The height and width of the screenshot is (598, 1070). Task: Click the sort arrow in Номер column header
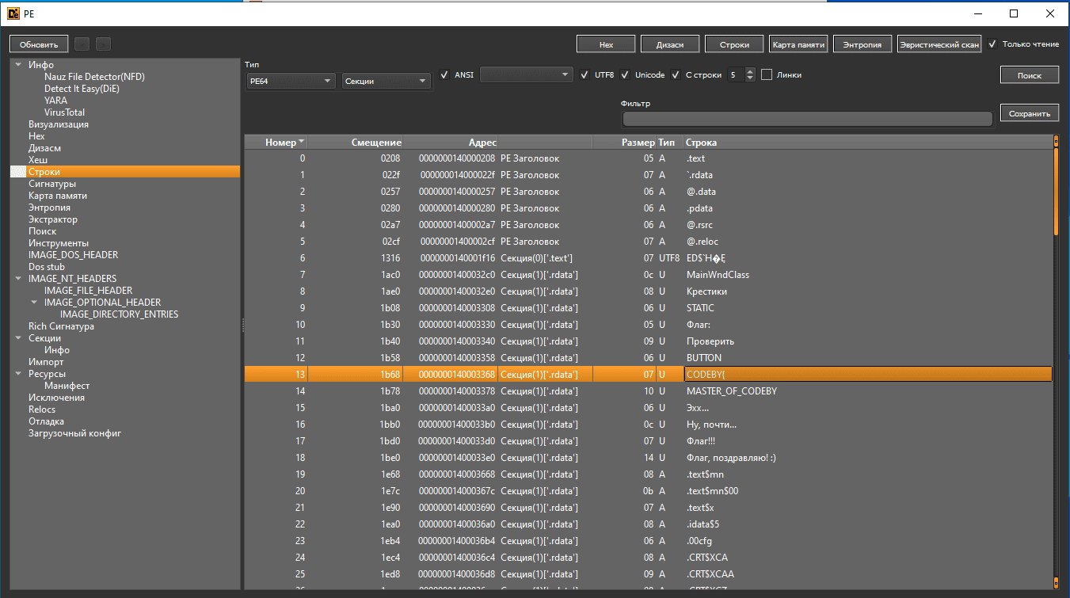302,142
